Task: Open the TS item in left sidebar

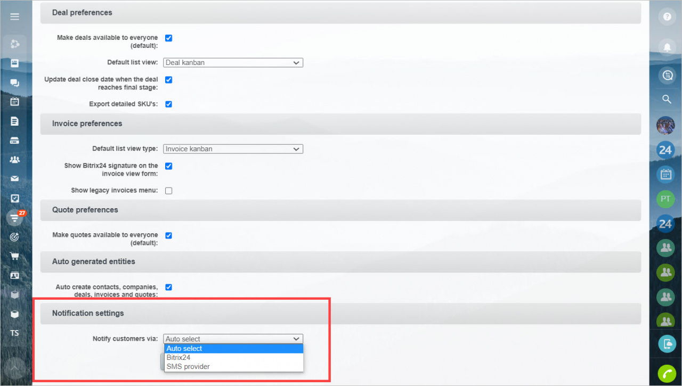Action: [15, 333]
